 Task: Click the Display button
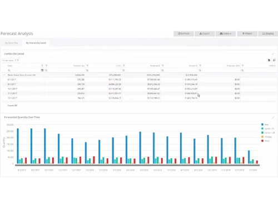click(268, 33)
